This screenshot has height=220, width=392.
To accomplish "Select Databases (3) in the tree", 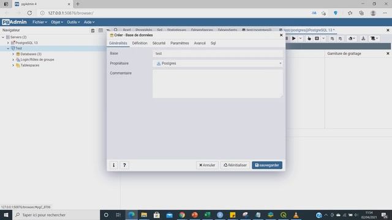I will 31,54.
